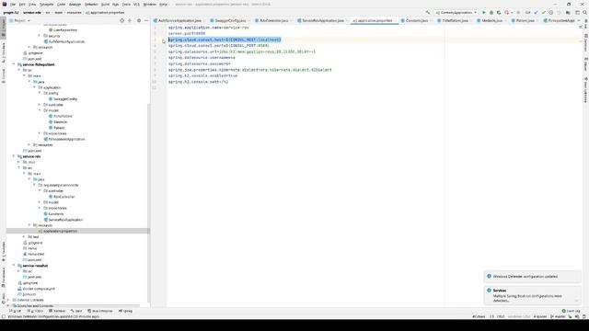Open the Window menu

tap(149, 4)
